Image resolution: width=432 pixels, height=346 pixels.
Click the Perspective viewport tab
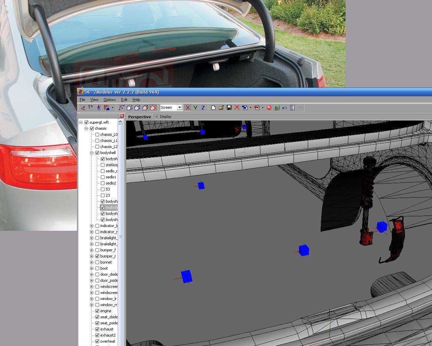pyautogui.click(x=139, y=117)
